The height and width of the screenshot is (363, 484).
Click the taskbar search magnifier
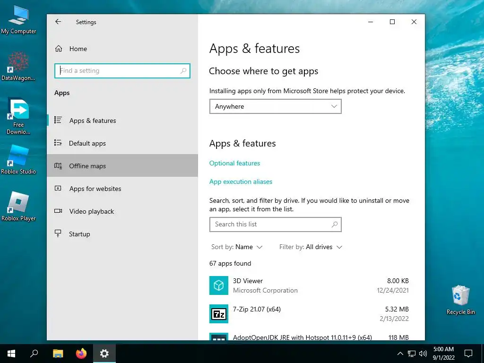[x=34, y=354]
